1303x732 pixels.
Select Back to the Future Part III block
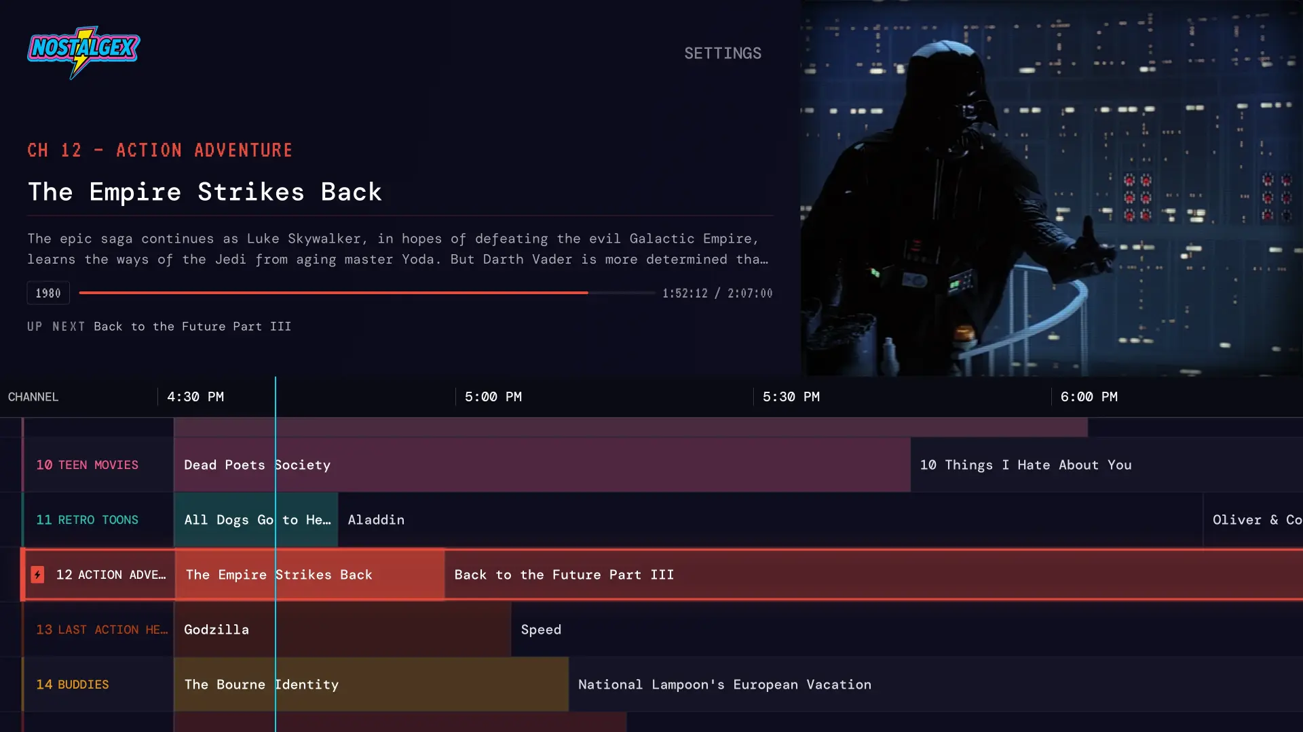click(874, 575)
